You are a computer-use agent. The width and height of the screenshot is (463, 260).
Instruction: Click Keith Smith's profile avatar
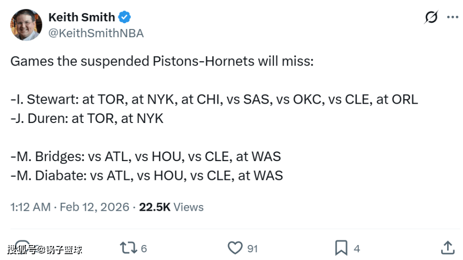point(26,25)
